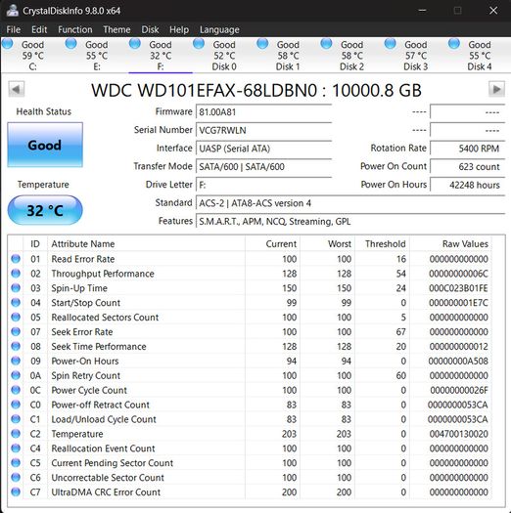
Task: Select the F: drive tab
Action: 161,56
